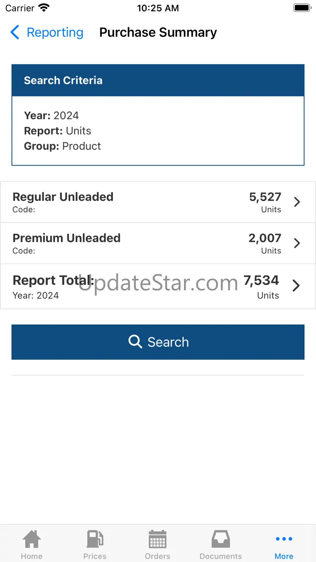Image resolution: width=316 pixels, height=562 pixels.
Task: Tap the Orders calendar icon
Action: pos(158,539)
